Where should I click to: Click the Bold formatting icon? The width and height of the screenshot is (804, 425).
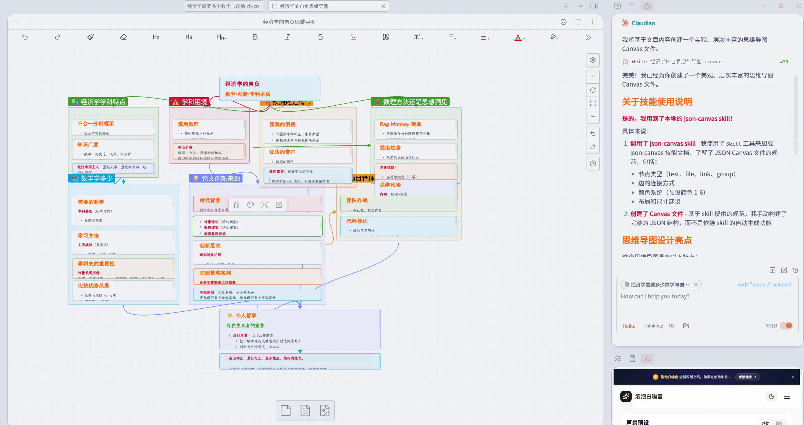[x=255, y=37]
